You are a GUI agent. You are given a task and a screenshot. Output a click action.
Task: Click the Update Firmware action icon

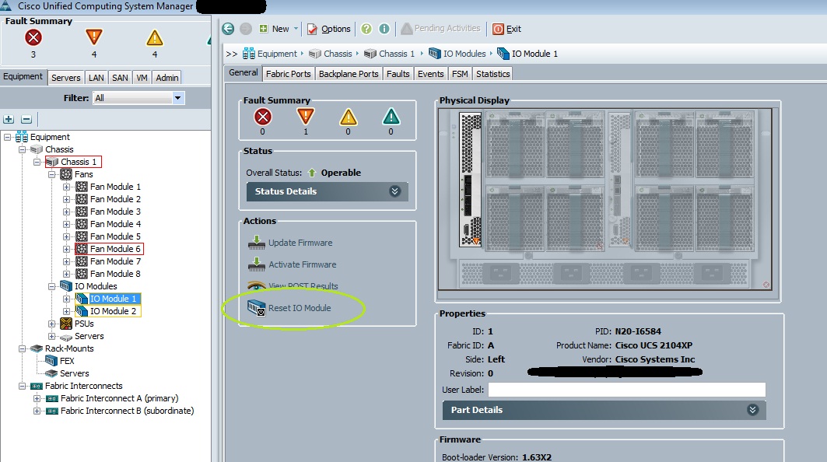point(257,242)
